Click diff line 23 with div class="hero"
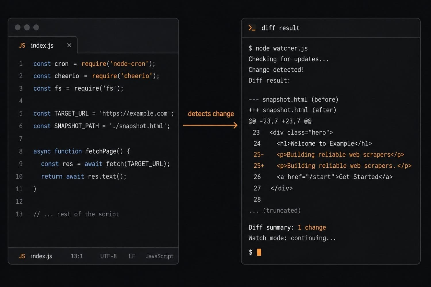This screenshot has height=287, width=431. [x=293, y=132]
